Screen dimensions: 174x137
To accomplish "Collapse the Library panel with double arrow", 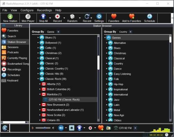I will click(4, 25).
